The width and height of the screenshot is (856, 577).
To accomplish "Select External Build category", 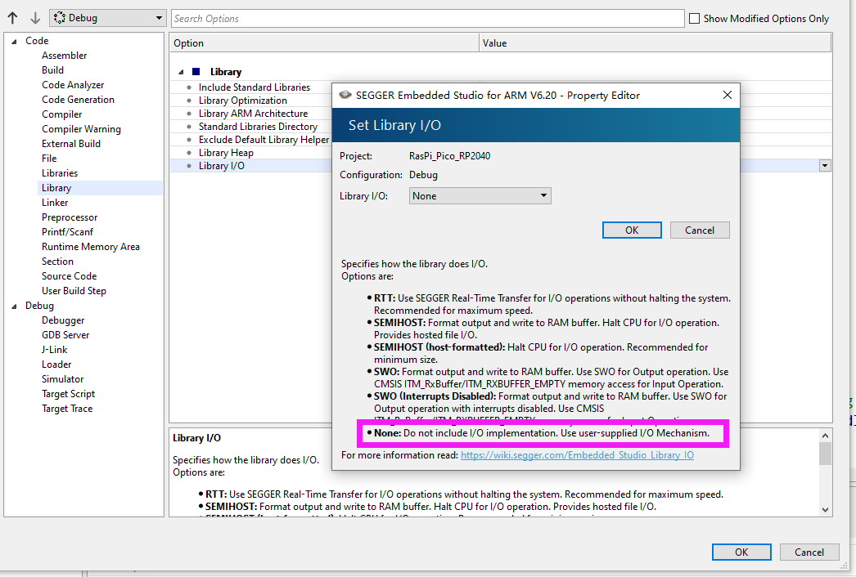I will click(x=71, y=144).
